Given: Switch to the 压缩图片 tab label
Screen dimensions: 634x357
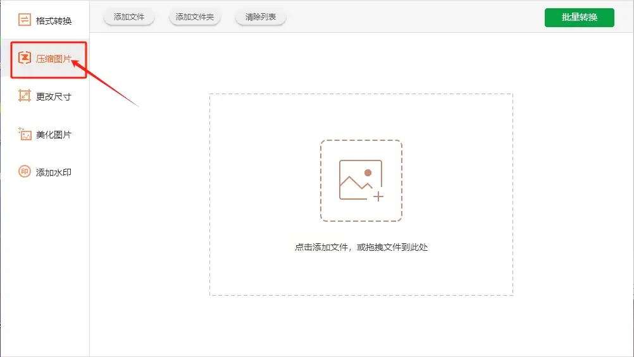Looking at the screenshot, I should (x=54, y=59).
